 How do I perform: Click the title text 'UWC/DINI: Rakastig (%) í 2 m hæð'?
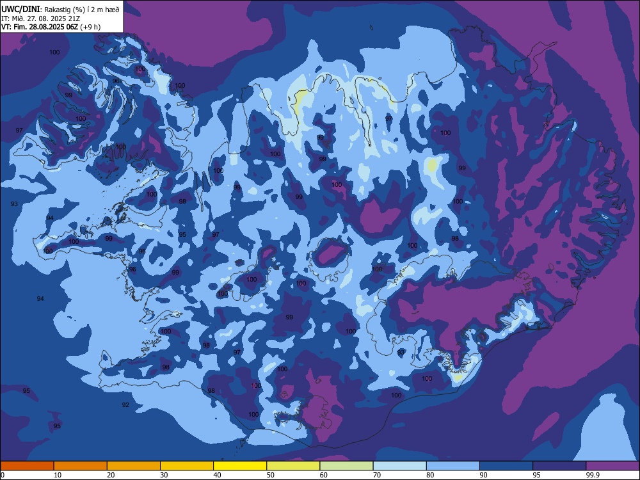pos(60,10)
